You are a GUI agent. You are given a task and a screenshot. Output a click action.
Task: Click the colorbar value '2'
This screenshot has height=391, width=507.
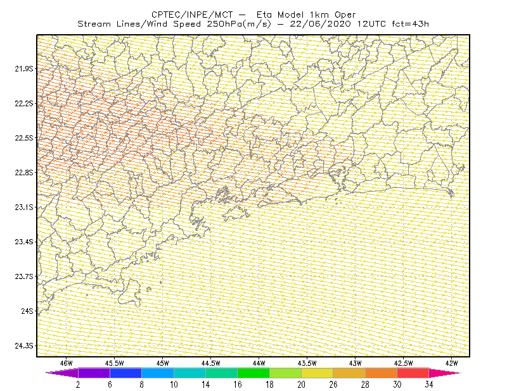point(78,385)
